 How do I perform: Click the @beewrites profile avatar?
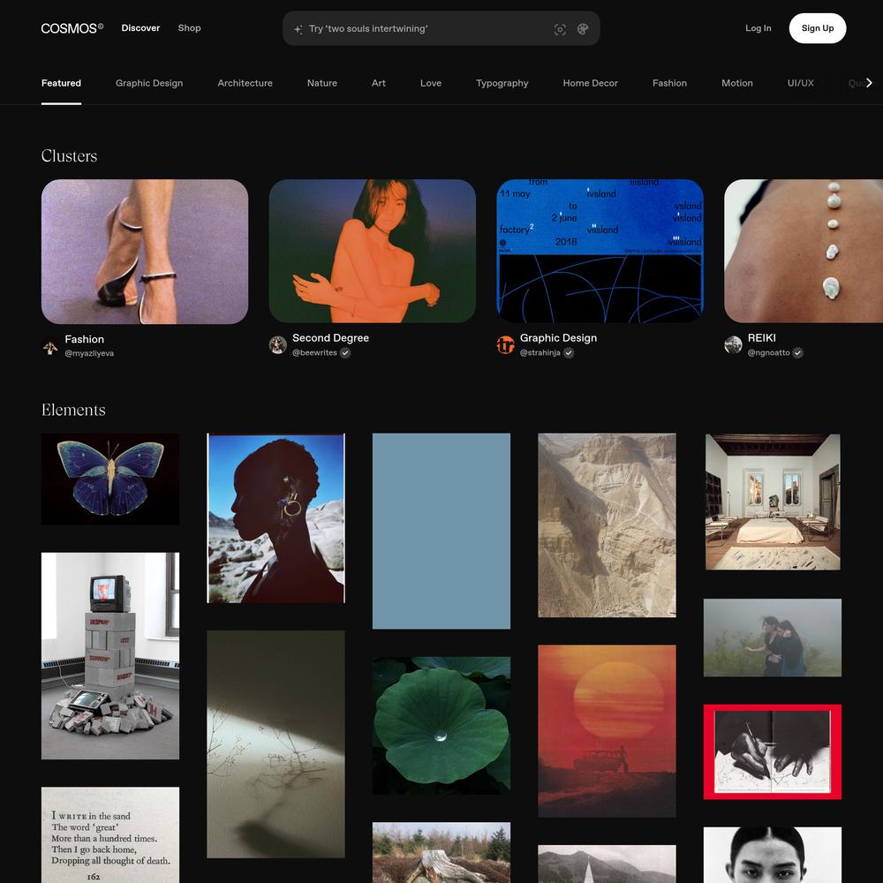tap(278, 345)
